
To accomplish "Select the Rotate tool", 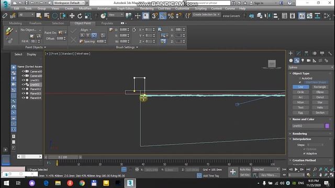I will [80, 16].
